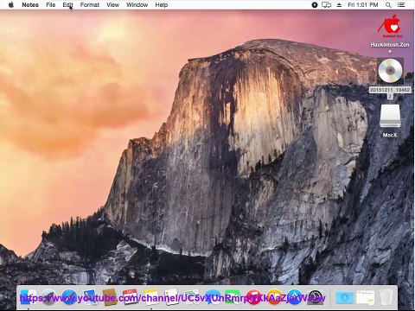The height and width of the screenshot is (311, 415).
Task: Open Contacts from the Dock
Action: (110, 297)
